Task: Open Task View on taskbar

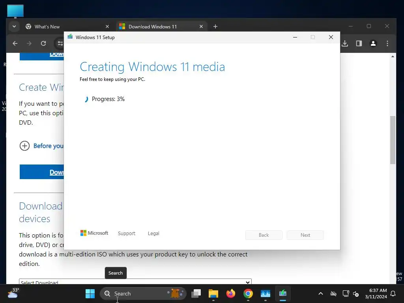Action: click(x=196, y=294)
